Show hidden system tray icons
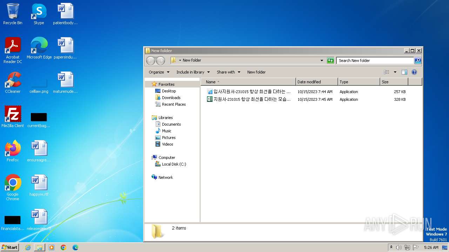This screenshot has width=449, height=252. point(391,247)
